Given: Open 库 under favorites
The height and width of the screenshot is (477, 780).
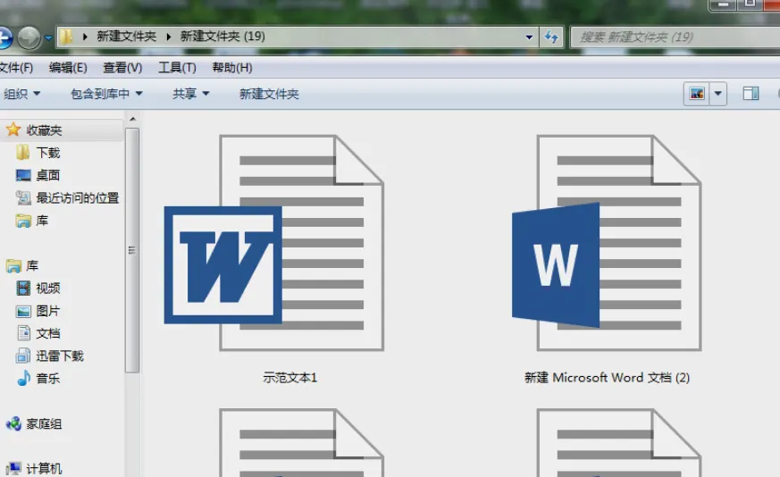Looking at the screenshot, I should click(42, 221).
